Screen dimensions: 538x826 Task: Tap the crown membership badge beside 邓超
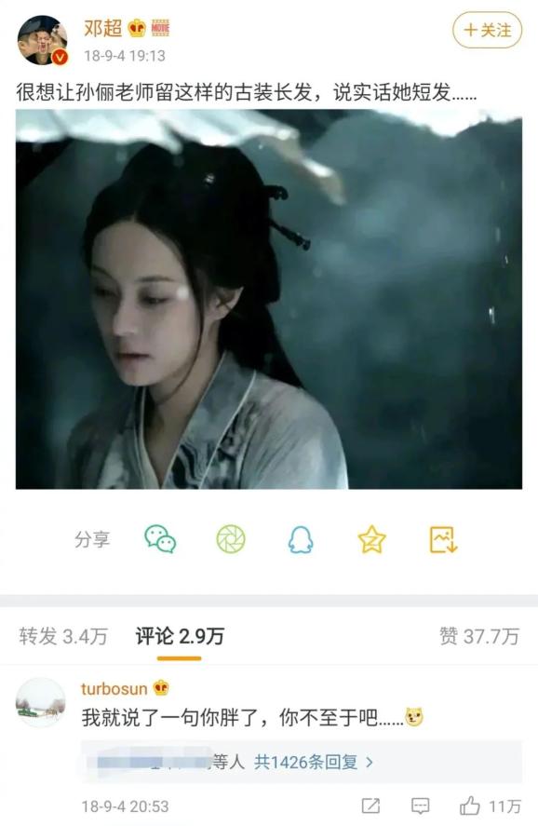(x=137, y=27)
